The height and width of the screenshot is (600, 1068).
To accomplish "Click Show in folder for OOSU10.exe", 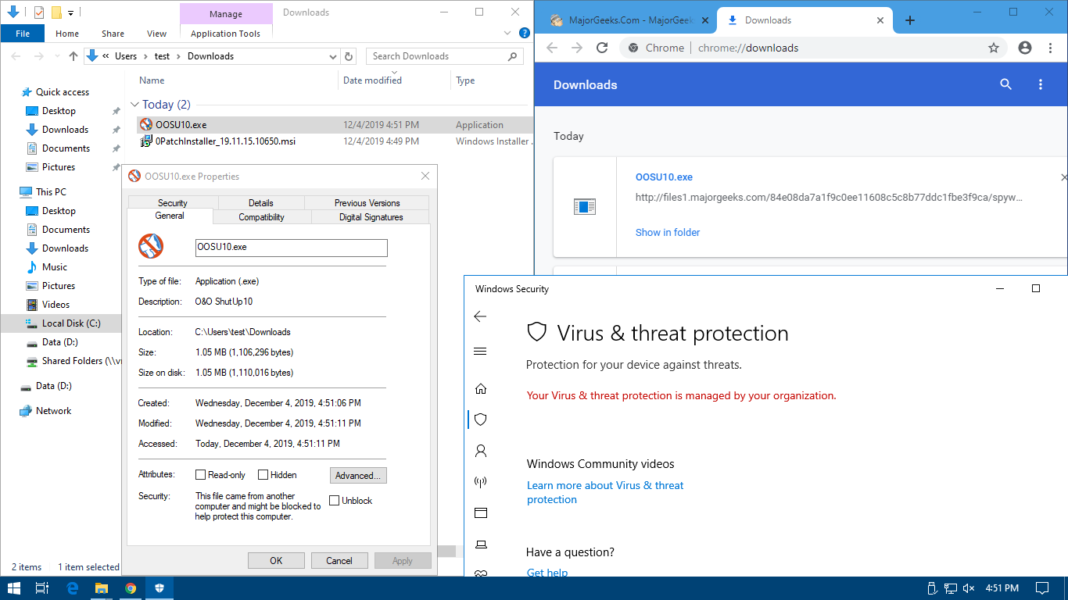I will click(x=668, y=232).
